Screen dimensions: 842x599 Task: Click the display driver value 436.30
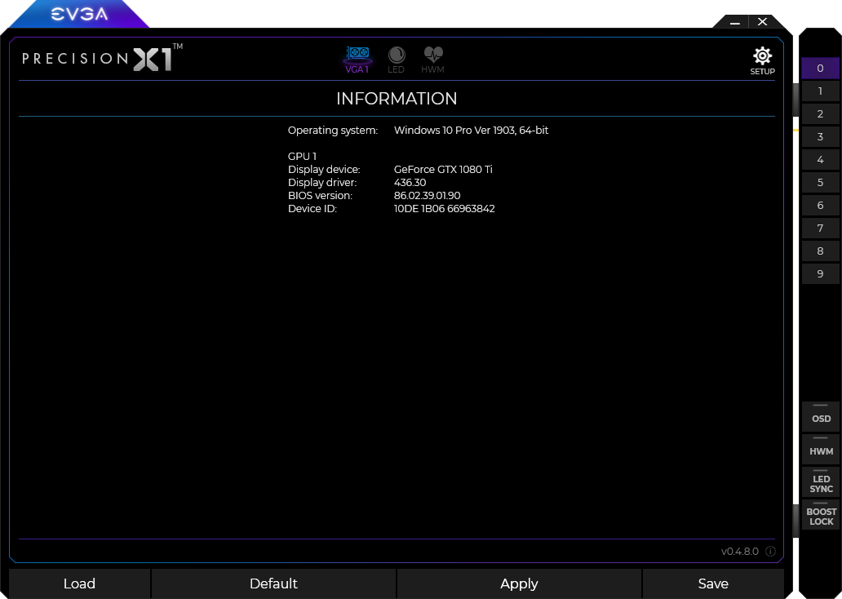click(410, 183)
